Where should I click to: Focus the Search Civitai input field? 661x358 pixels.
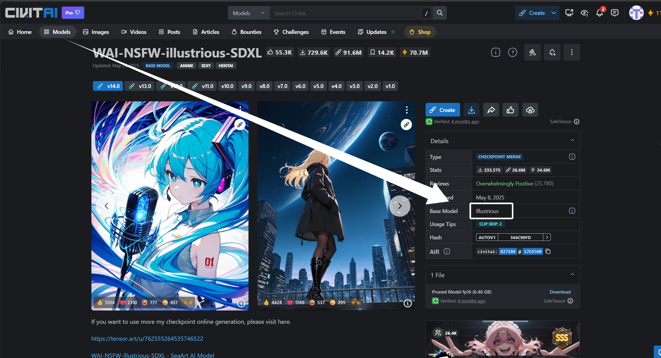pyautogui.click(x=346, y=13)
